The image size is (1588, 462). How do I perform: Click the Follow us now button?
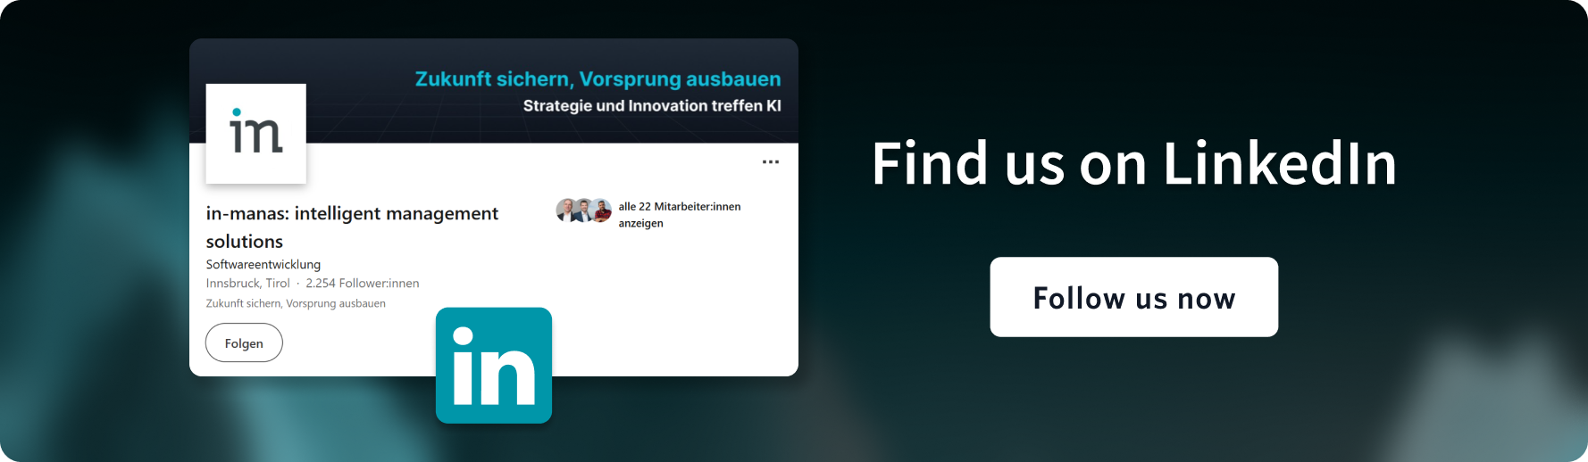coord(1134,297)
